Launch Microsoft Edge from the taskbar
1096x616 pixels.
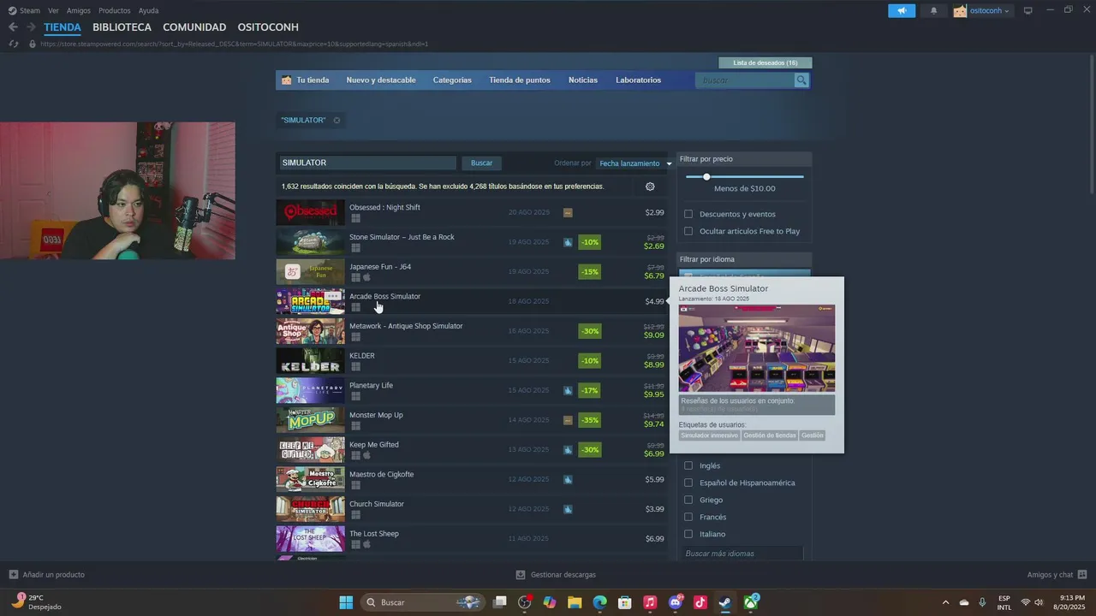[599, 602]
